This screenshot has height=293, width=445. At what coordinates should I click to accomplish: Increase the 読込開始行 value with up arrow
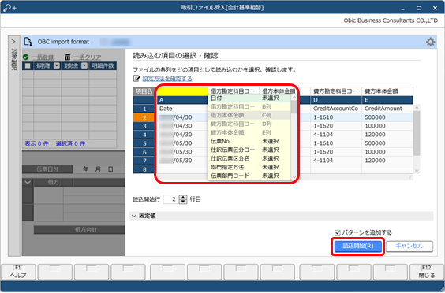[183, 198]
